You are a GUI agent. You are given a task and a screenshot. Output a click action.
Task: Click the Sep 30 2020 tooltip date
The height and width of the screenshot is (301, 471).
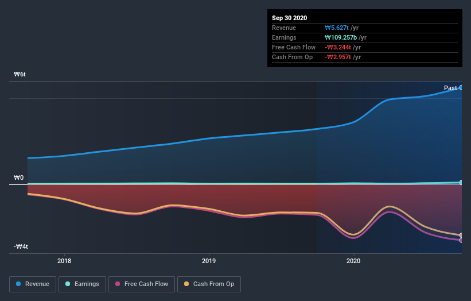coord(289,18)
